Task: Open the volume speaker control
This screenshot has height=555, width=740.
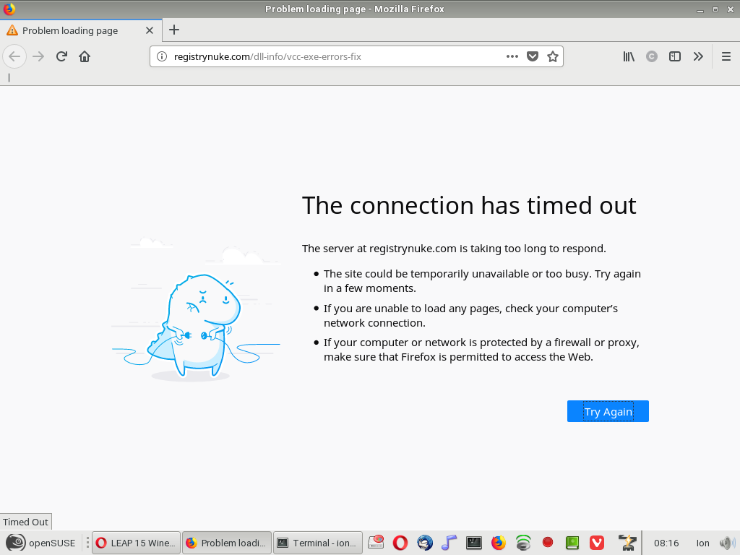Action: (x=727, y=543)
